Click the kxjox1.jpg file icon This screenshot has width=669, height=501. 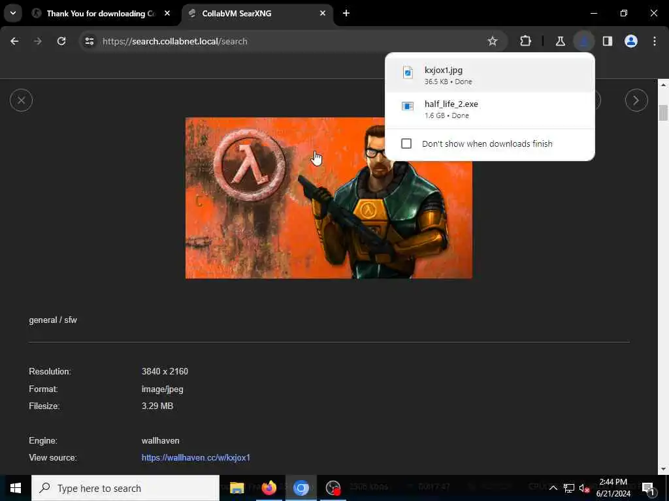pos(408,72)
